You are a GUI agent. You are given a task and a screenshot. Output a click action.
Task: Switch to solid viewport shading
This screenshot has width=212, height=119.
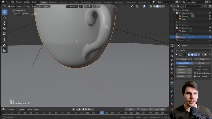coord(157,6)
